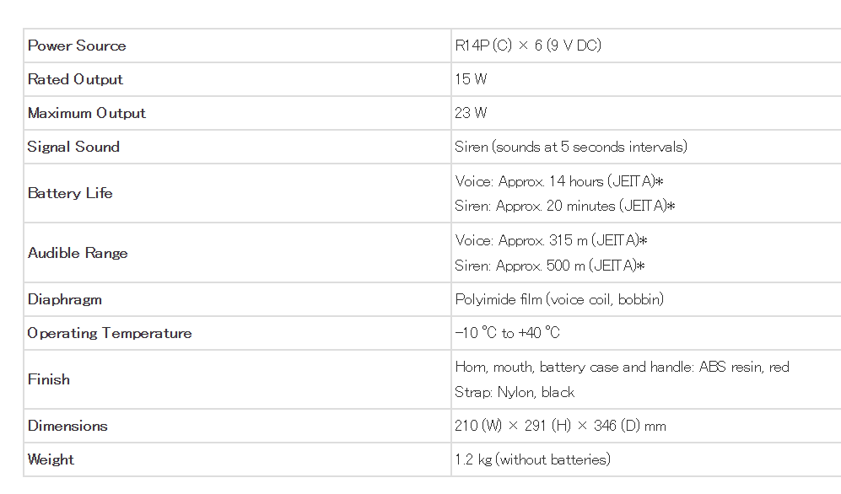
Task: Click the Signal Sound label
Action: tap(73, 147)
